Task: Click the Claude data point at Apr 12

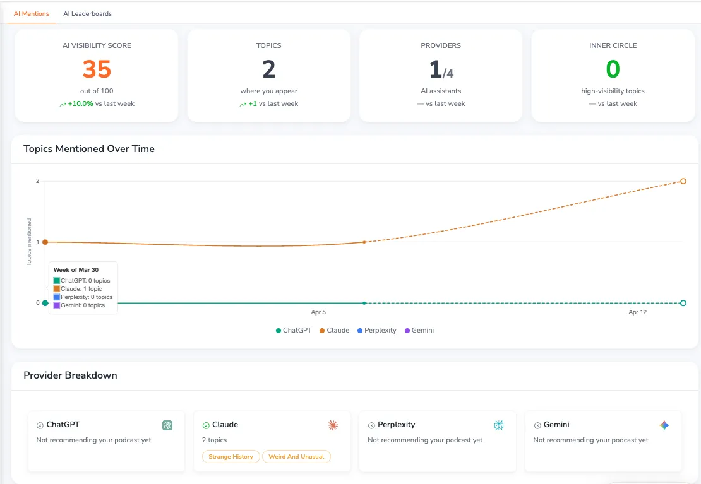Action: tap(683, 181)
